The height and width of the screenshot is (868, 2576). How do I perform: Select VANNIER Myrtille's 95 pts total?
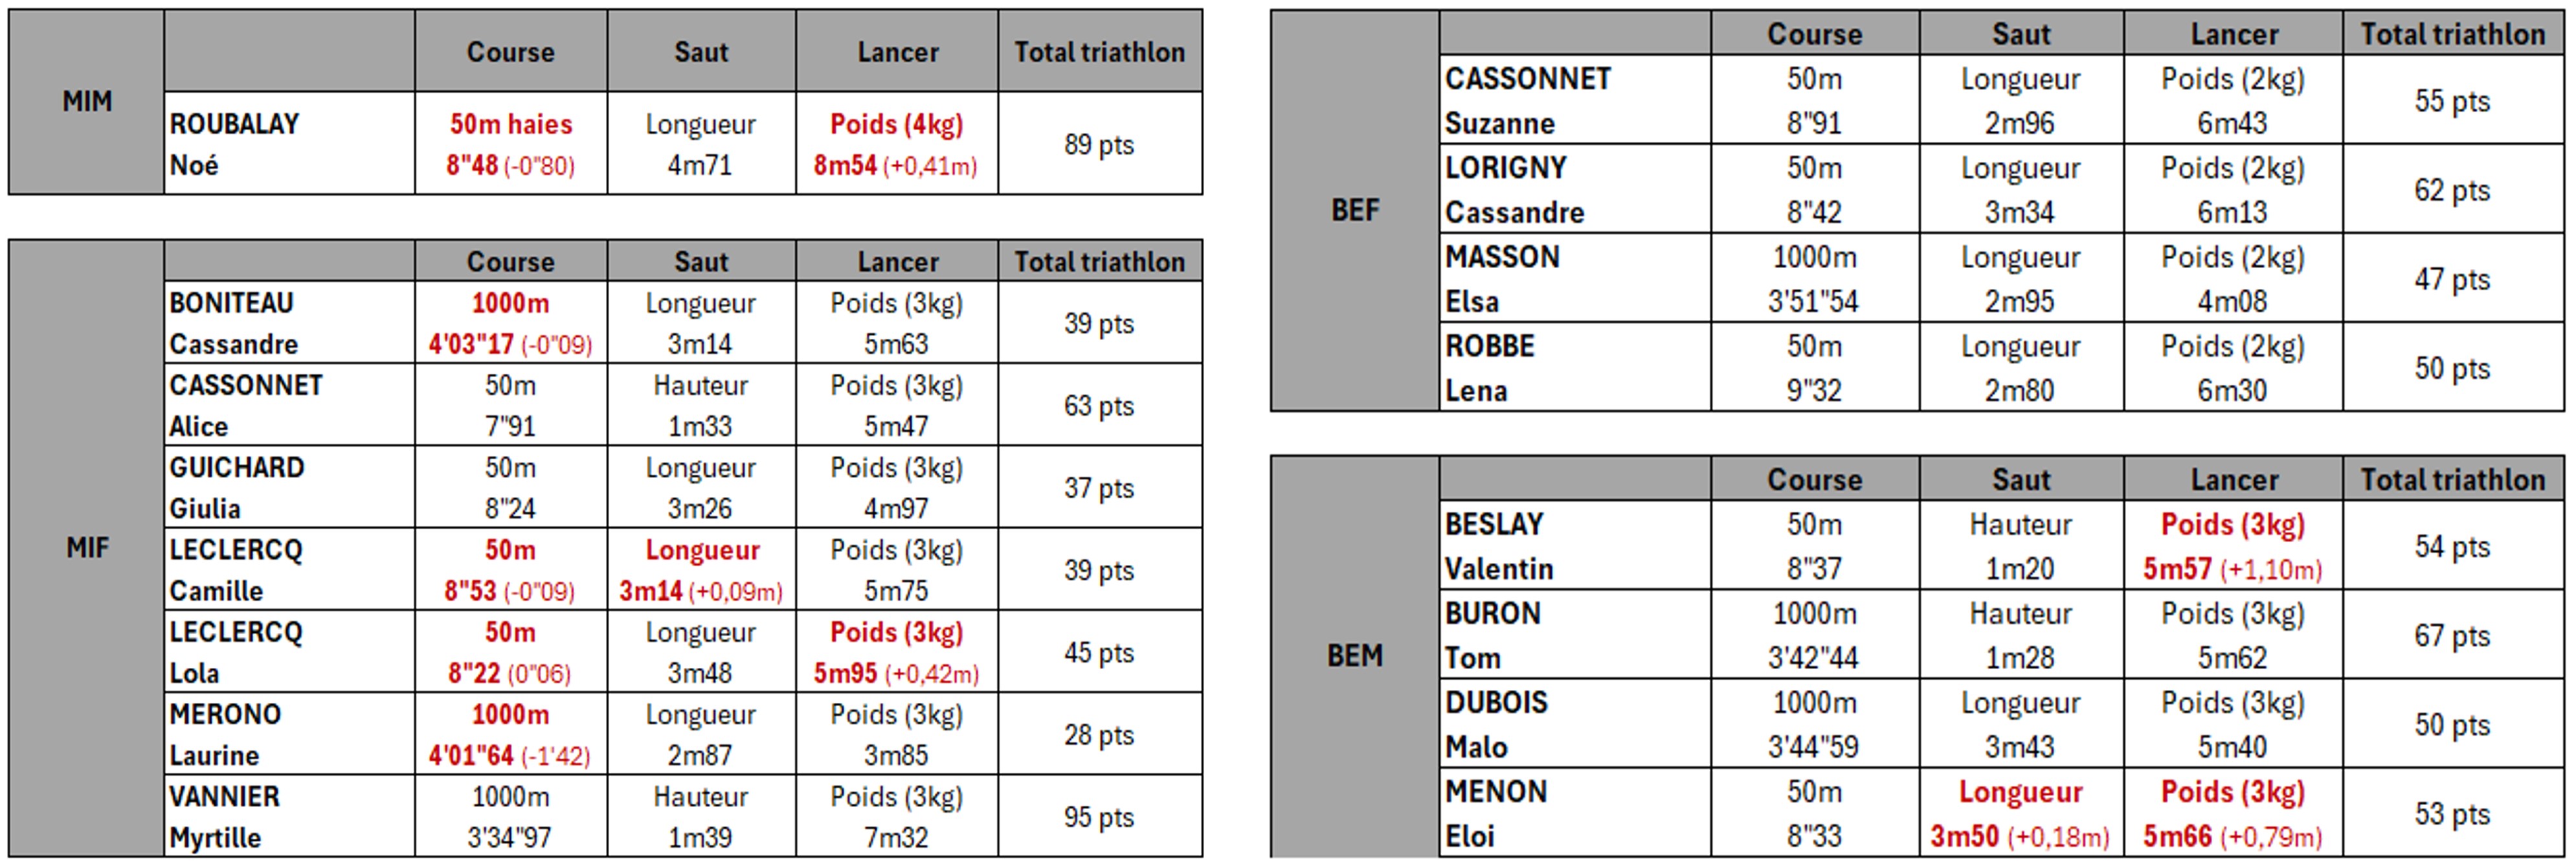(x=1099, y=817)
